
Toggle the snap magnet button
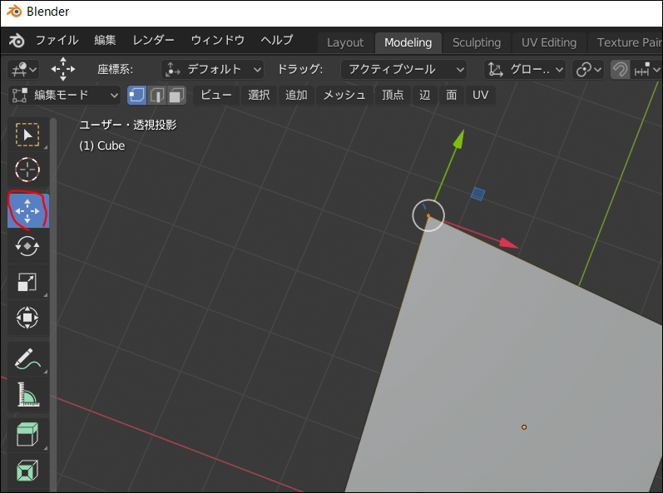click(x=620, y=69)
